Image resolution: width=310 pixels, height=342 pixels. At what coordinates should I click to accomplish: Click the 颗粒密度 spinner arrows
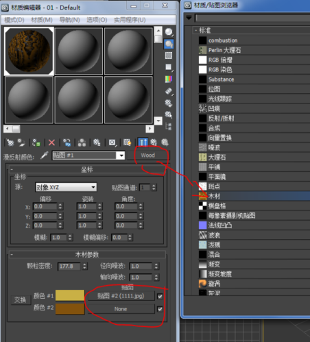[x=84, y=266]
